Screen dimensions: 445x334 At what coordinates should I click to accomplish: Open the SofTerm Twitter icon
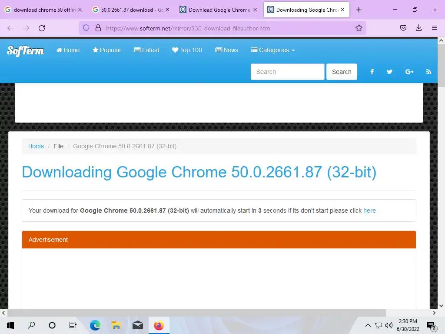click(390, 72)
